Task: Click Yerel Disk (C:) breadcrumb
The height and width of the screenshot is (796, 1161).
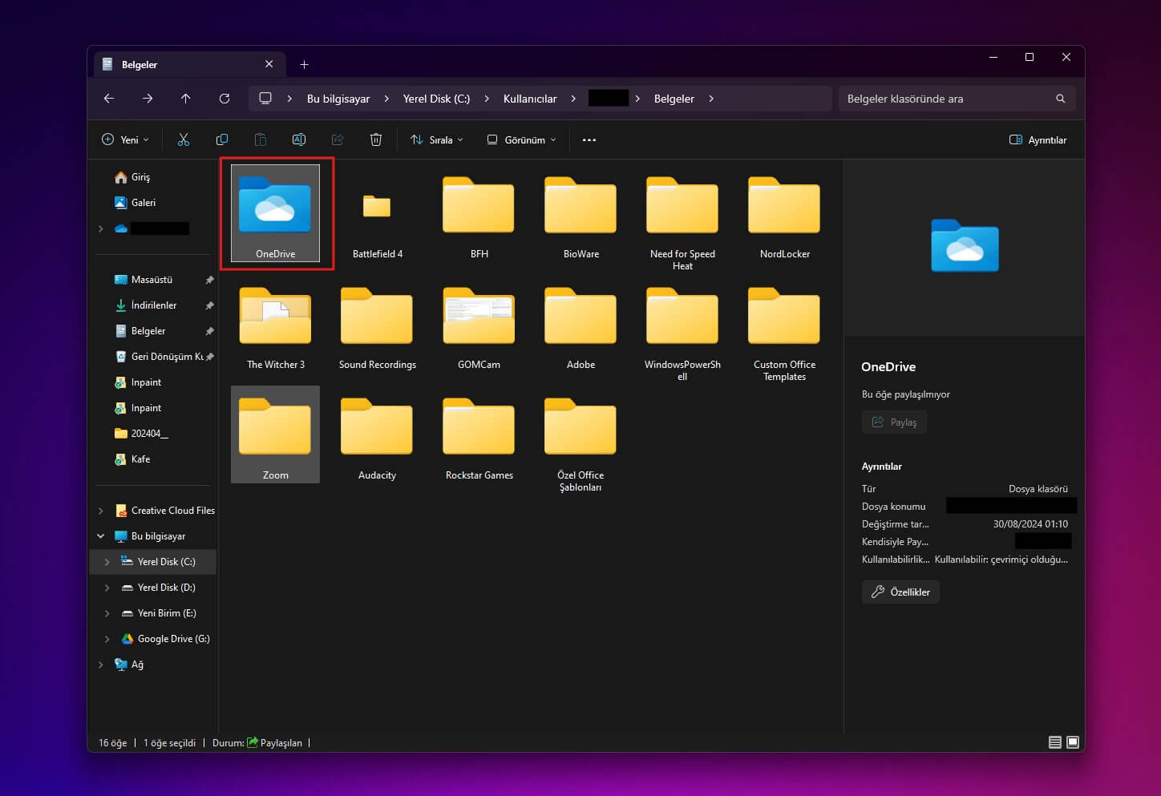Action: (x=436, y=99)
